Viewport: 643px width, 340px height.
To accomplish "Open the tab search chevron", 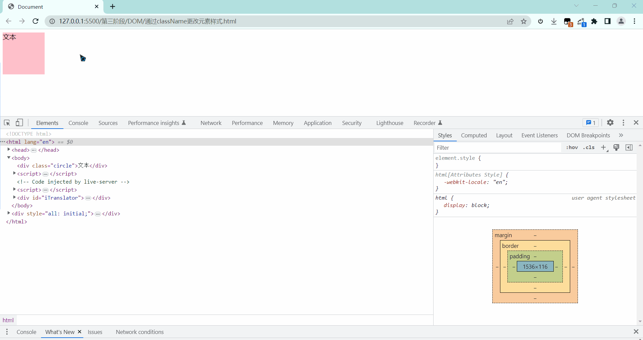I will pyautogui.click(x=576, y=6).
